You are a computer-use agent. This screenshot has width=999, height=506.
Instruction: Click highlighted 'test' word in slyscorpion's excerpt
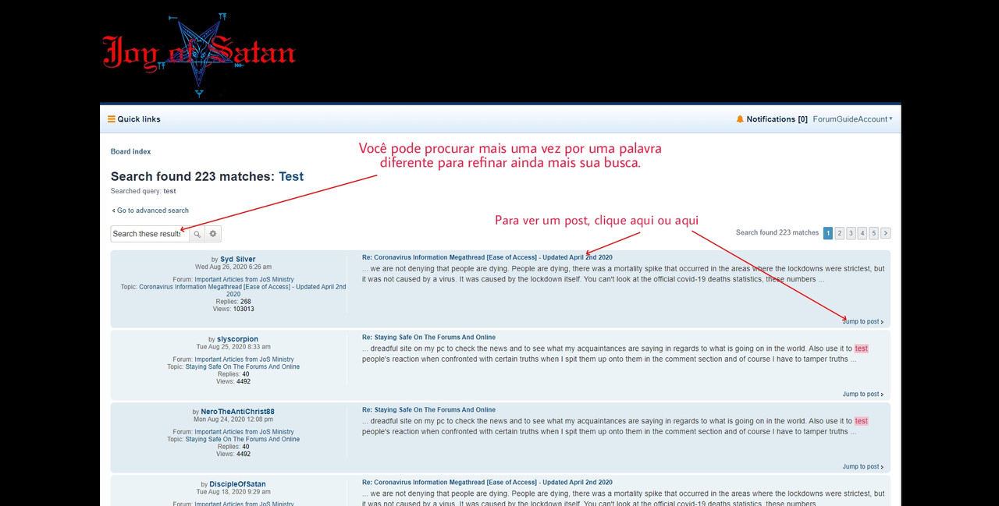[x=861, y=349]
